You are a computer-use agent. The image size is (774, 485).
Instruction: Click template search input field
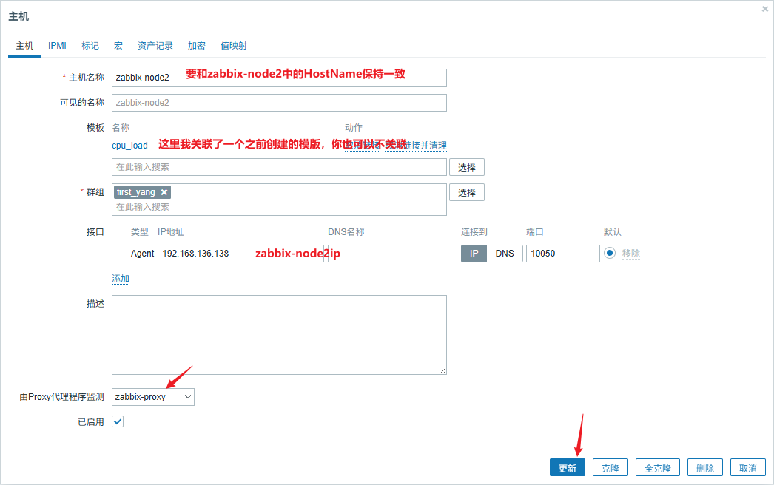pyautogui.click(x=279, y=167)
